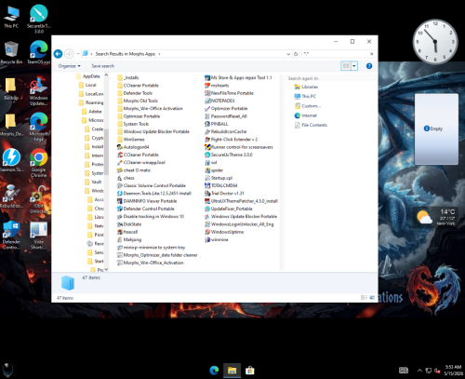
Task: Select Trial Doctor v1.31 file
Action: 224,193
